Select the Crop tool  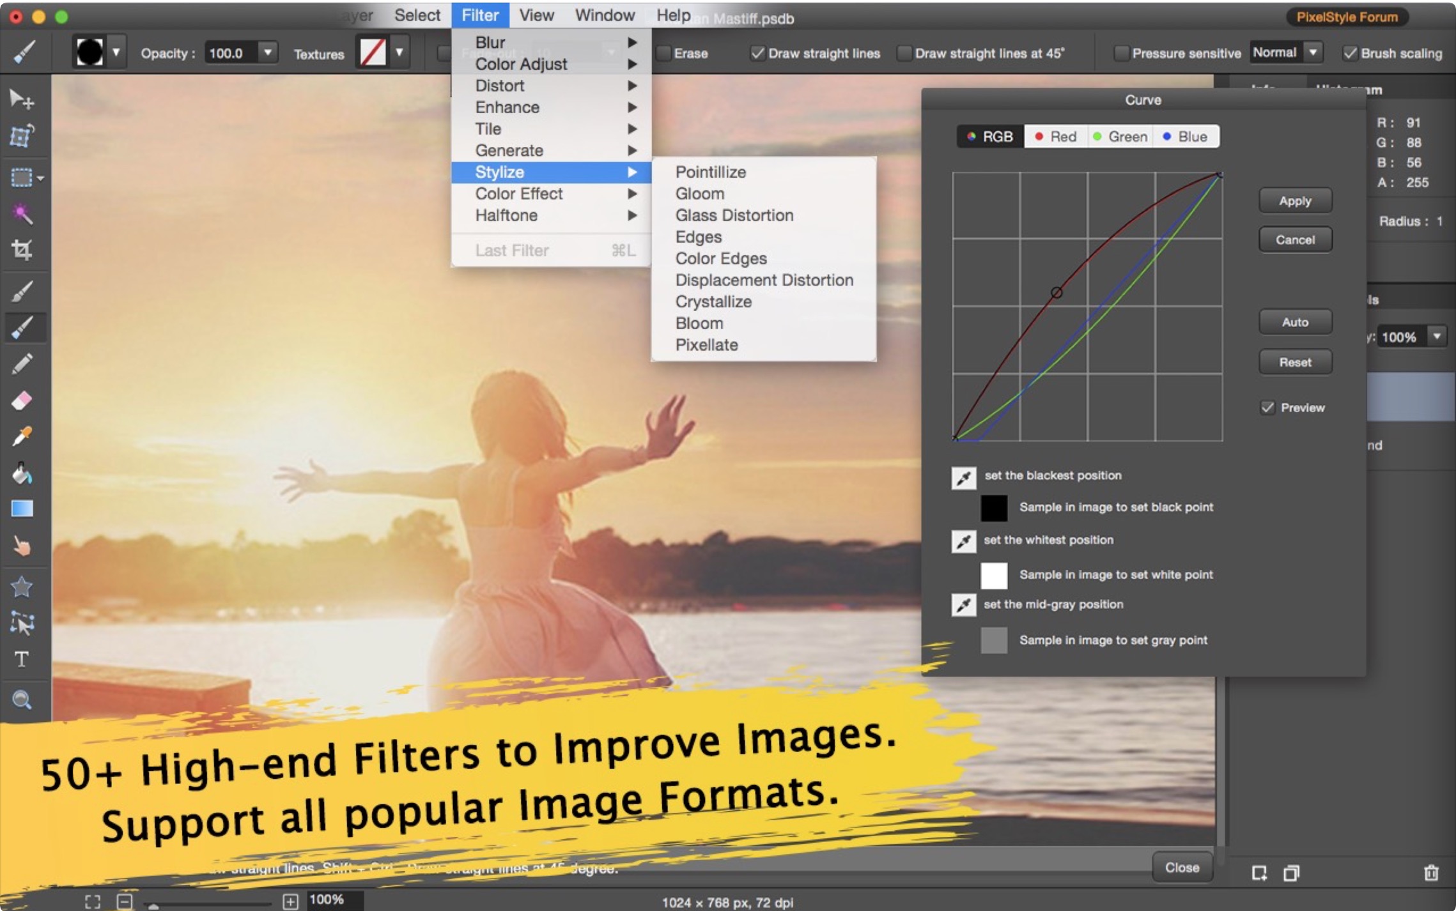(x=22, y=249)
